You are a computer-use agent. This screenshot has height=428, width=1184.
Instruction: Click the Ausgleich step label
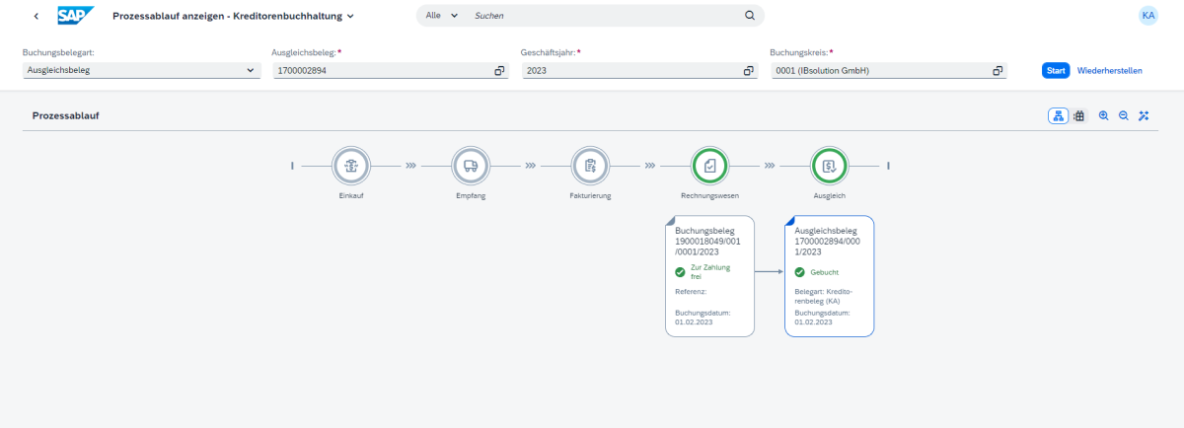click(829, 195)
